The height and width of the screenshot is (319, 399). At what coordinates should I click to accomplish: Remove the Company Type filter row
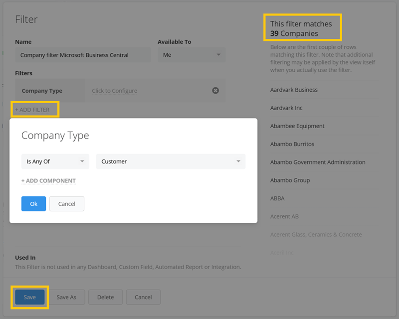pyautogui.click(x=215, y=91)
